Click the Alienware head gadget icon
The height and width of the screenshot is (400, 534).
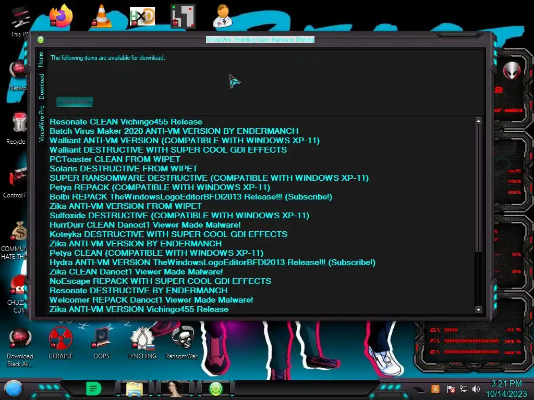(512, 70)
